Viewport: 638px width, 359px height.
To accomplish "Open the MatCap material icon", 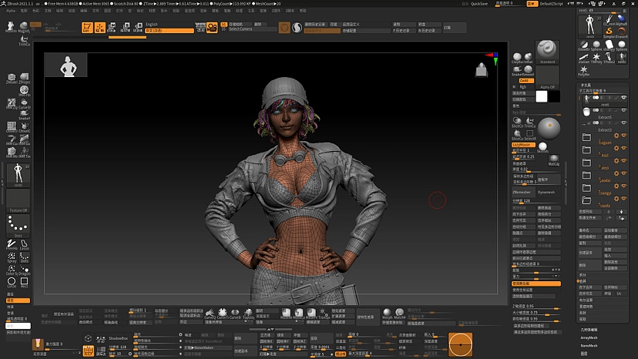I will (554, 160).
